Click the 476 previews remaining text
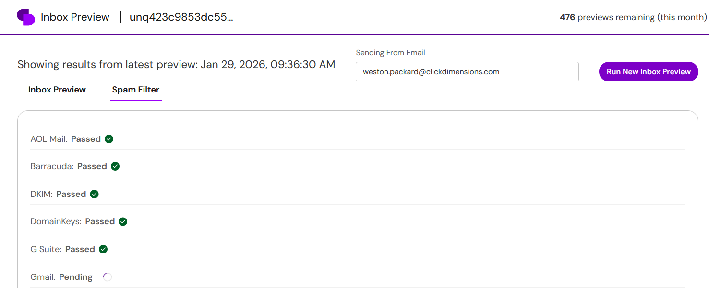Screen dimensions: 709x288 633,17
